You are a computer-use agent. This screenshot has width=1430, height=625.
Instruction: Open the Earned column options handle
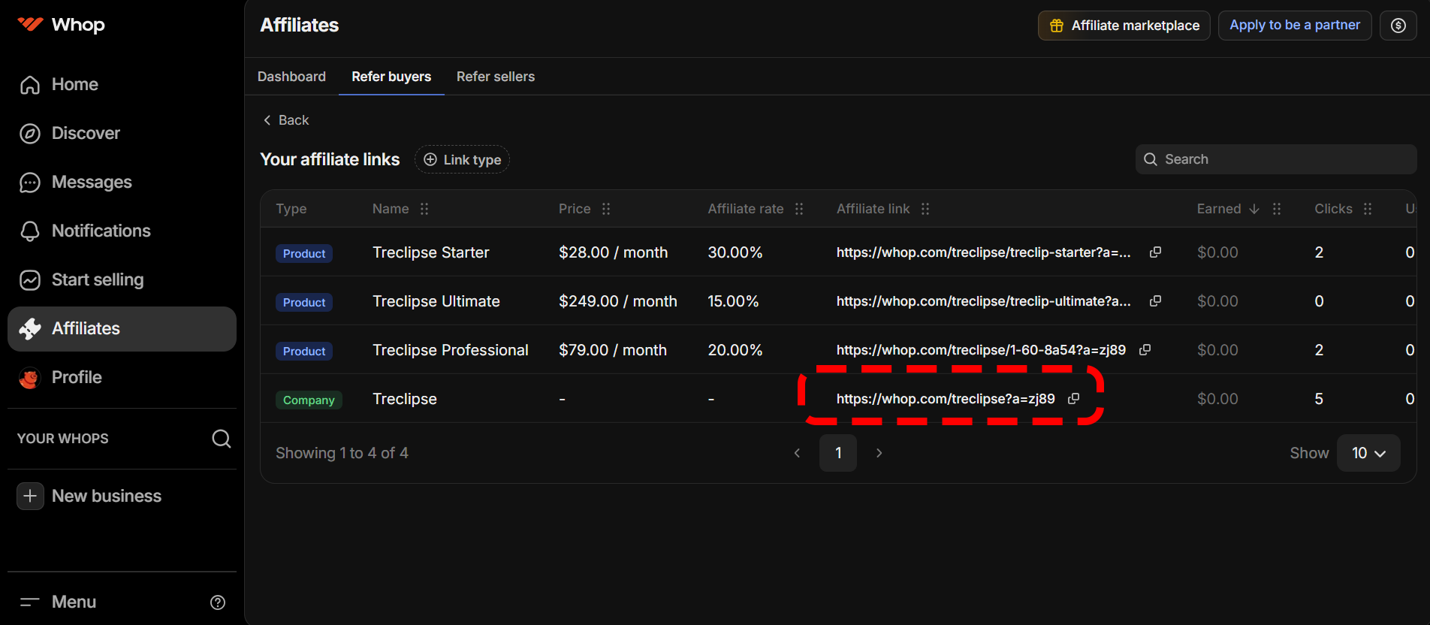click(x=1277, y=209)
